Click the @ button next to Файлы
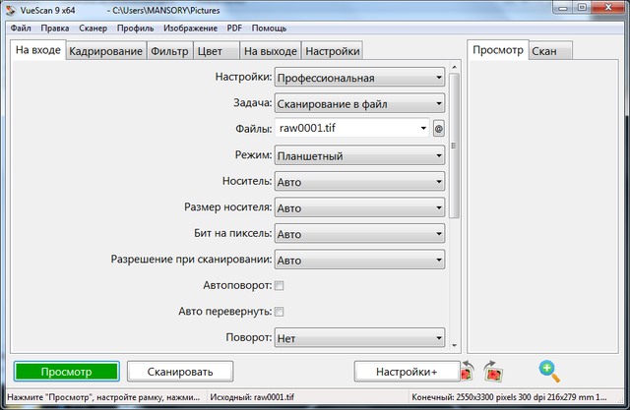 [439, 128]
